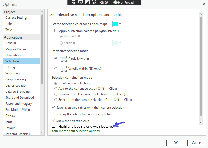Open the Live Visual Tree debug icon
The width and height of the screenshot is (208, 148).
tap(74, 2)
